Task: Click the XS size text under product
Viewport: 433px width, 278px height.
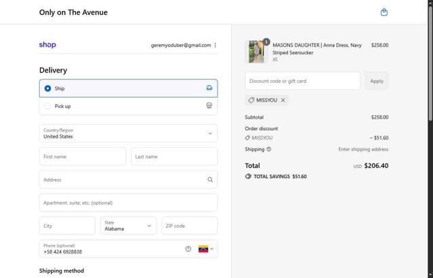Action: pyautogui.click(x=275, y=60)
